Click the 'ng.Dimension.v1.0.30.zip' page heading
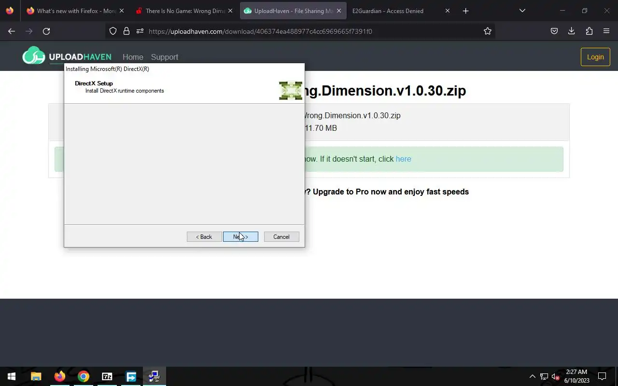 click(385, 91)
